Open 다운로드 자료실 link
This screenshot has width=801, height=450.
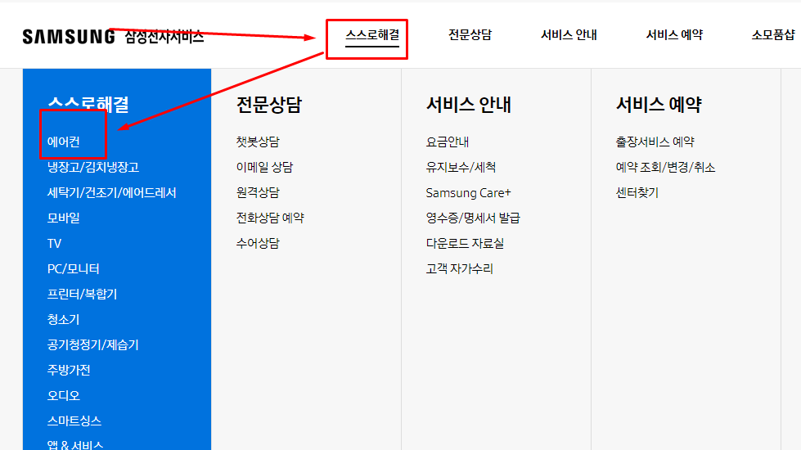(x=465, y=244)
